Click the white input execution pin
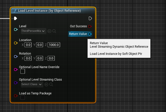Image resolution: width=166 pixels, height=112 pixels. coord(16,18)
